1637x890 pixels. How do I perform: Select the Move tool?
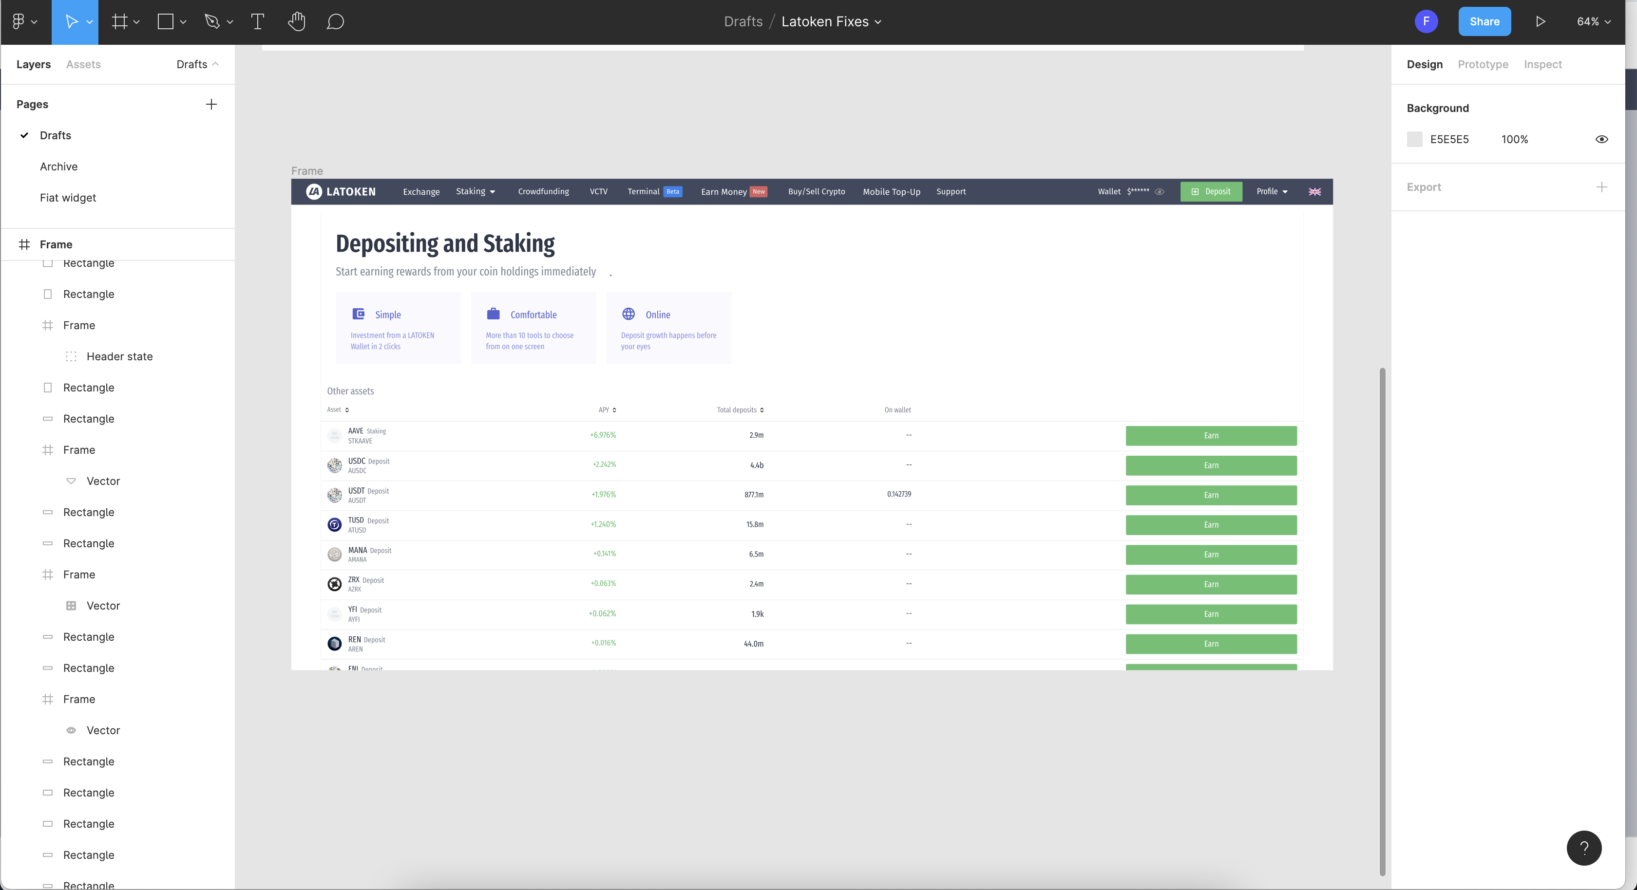pyautogui.click(x=71, y=21)
